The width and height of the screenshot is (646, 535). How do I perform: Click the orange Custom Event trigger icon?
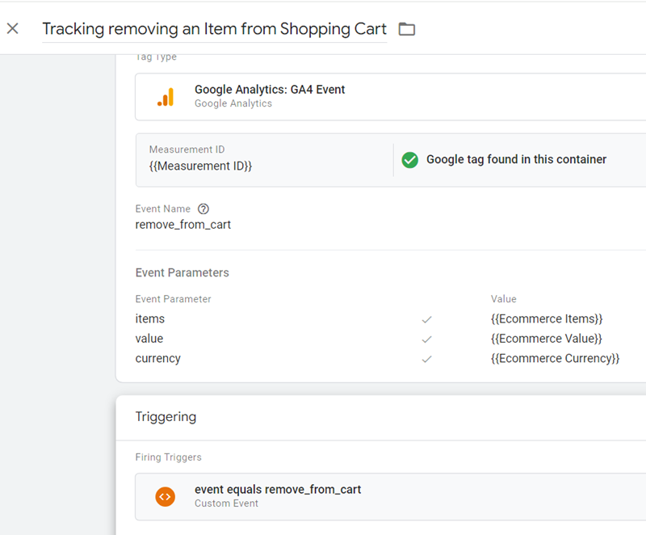tap(166, 496)
